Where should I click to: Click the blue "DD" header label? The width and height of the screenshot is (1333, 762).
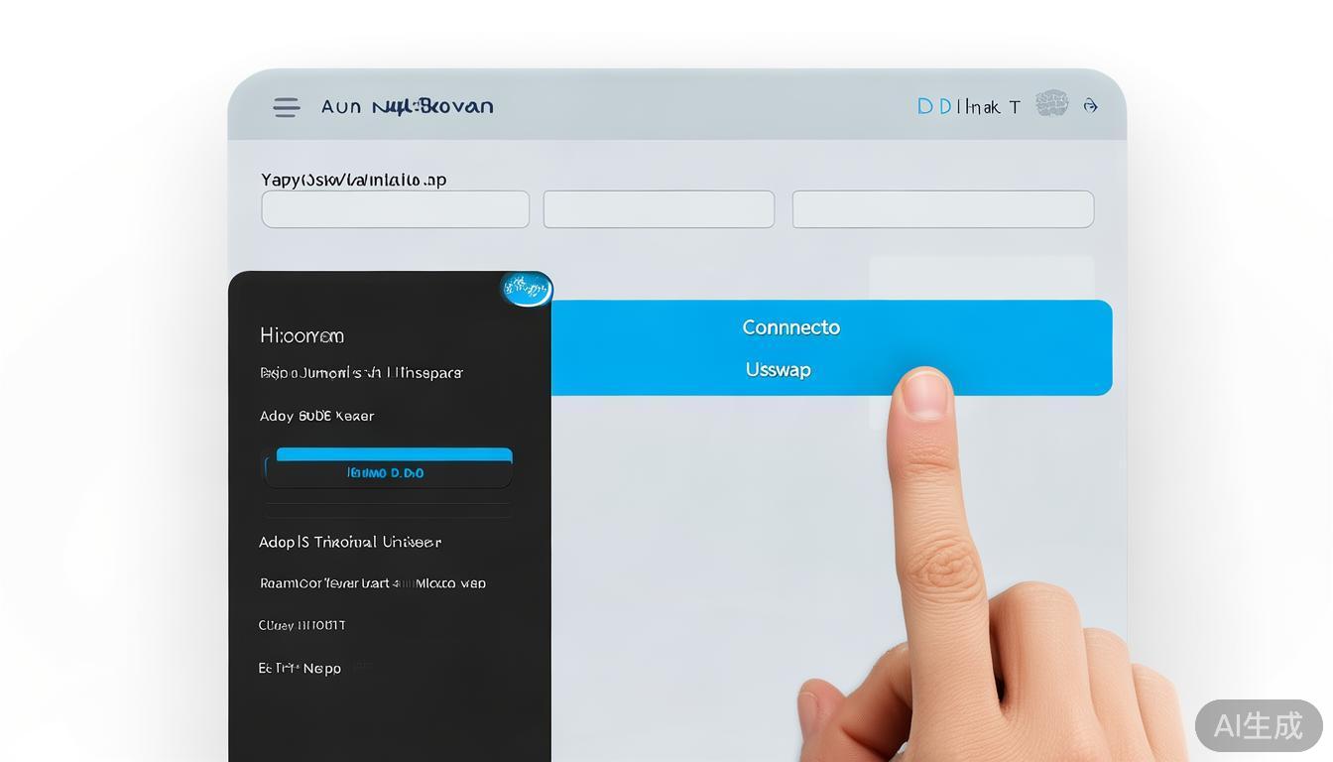click(934, 106)
